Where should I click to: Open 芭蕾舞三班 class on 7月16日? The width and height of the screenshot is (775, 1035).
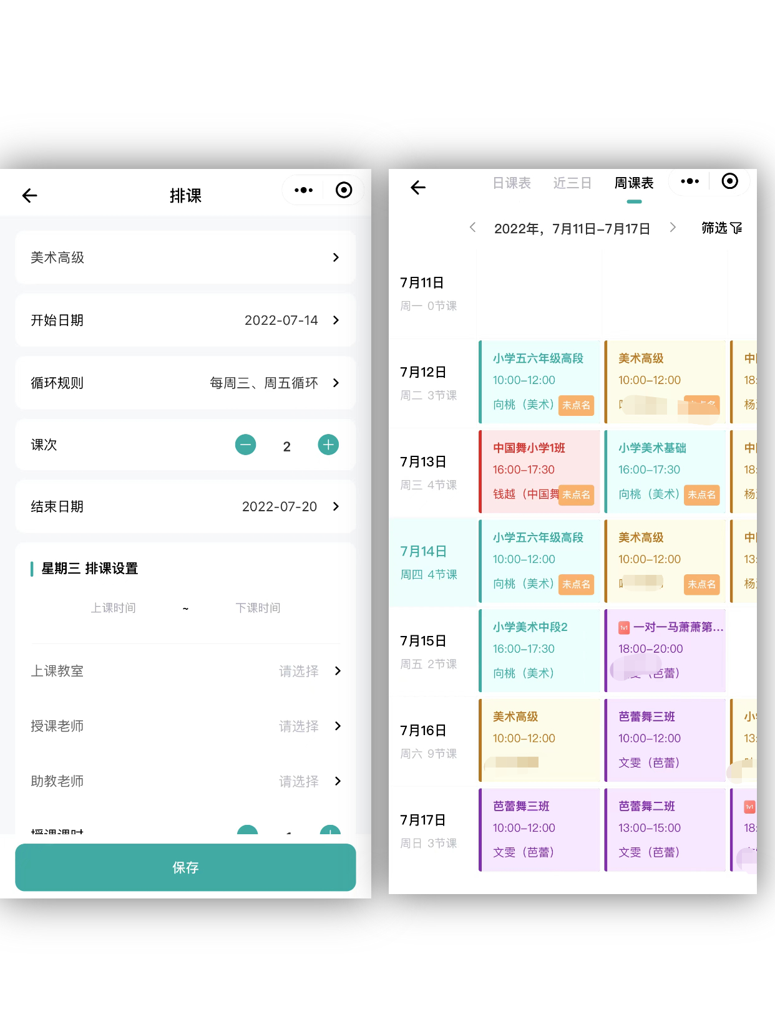[665, 740]
